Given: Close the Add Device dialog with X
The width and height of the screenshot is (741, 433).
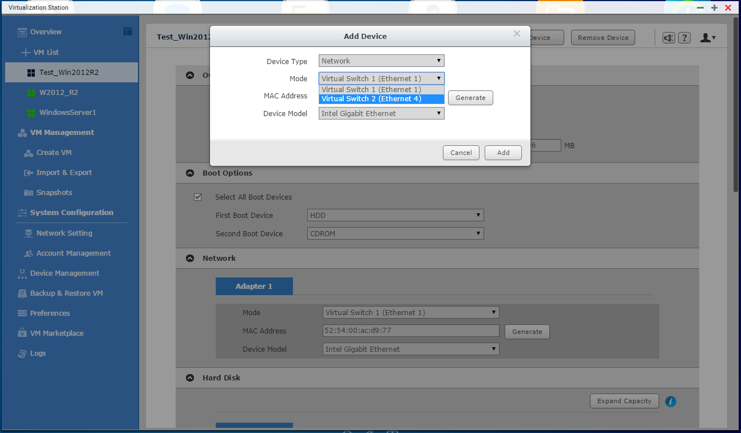Looking at the screenshot, I should pos(517,34).
